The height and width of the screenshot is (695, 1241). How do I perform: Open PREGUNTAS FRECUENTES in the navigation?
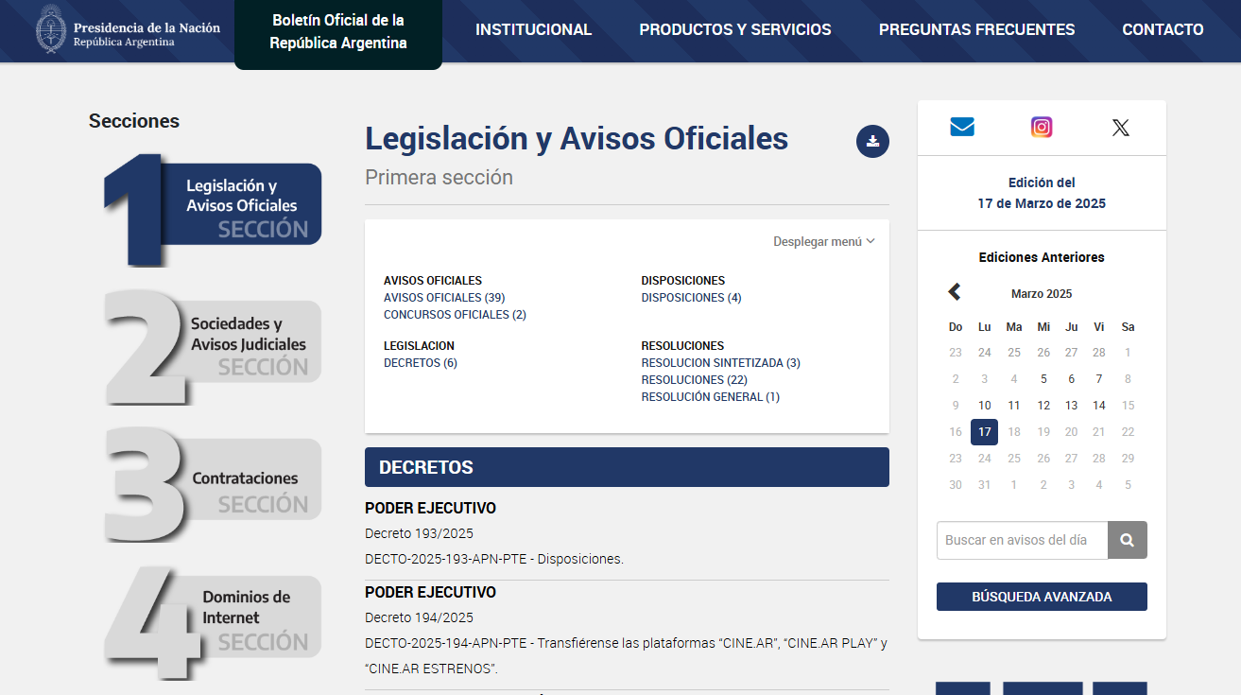976,30
